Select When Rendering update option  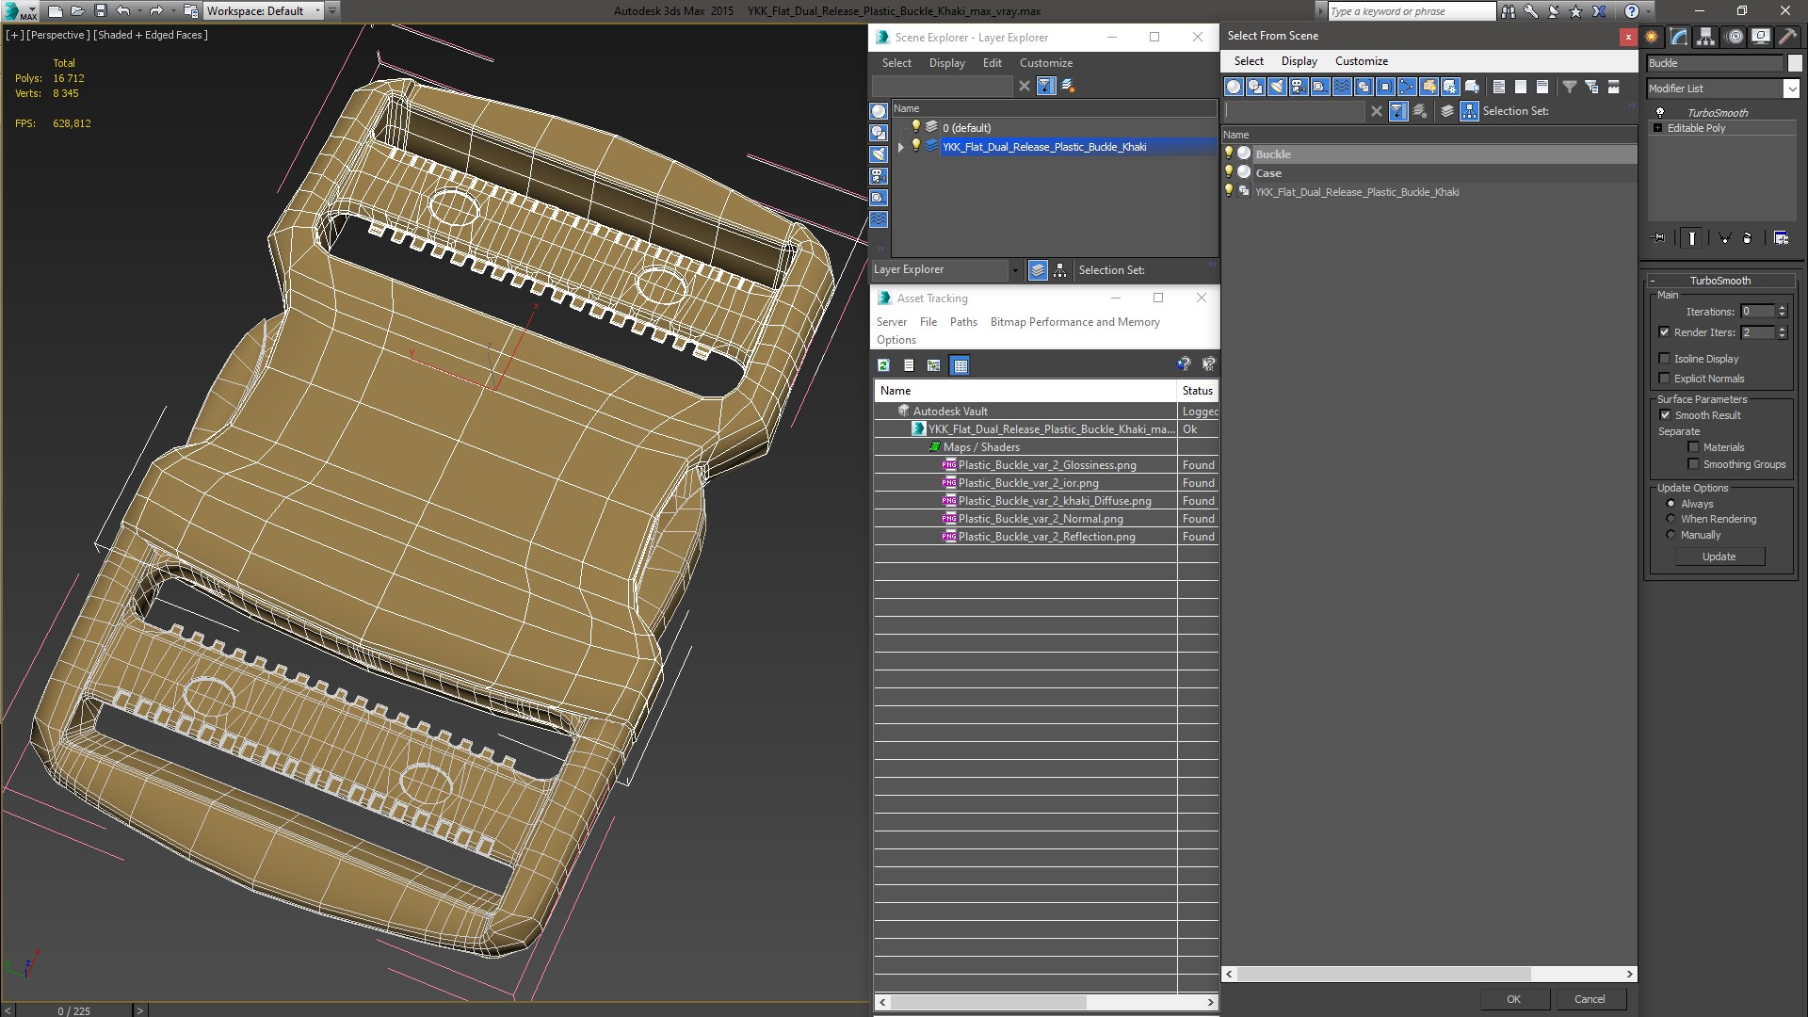click(x=1671, y=519)
